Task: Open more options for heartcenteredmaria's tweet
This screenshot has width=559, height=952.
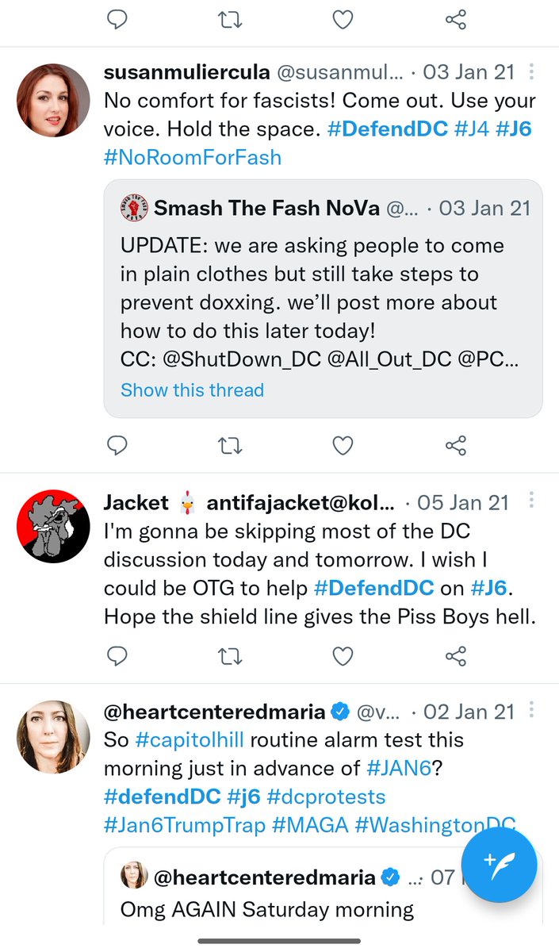Action: pyautogui.click(x=531, y=711)
